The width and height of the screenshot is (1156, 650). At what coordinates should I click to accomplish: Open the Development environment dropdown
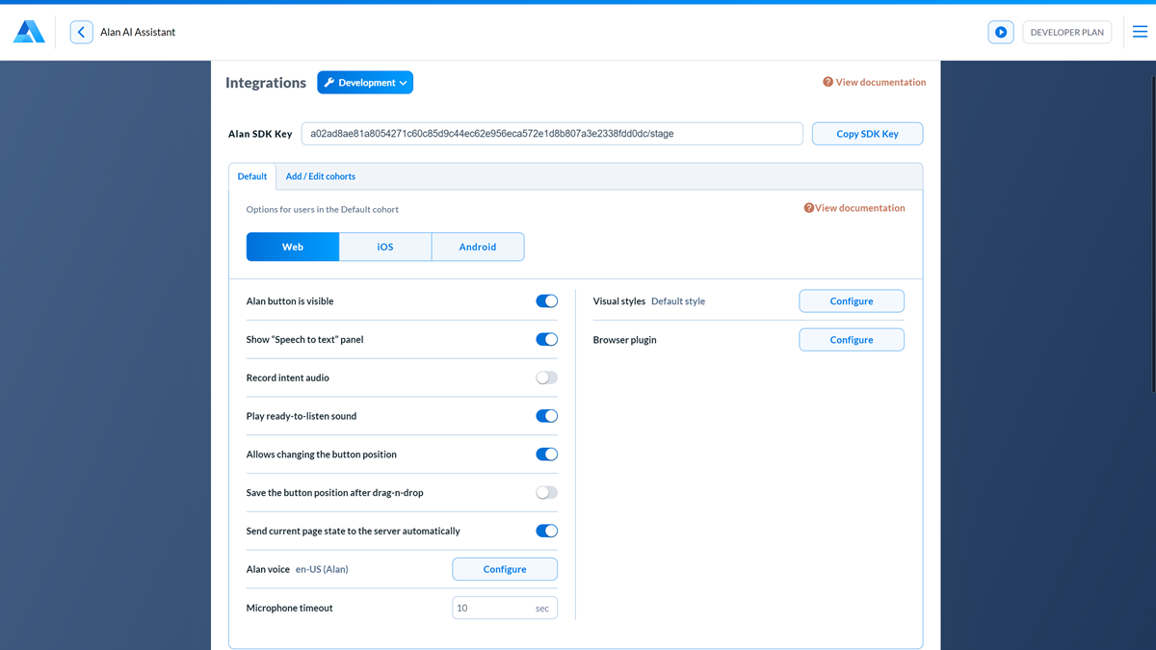[365, 82]
